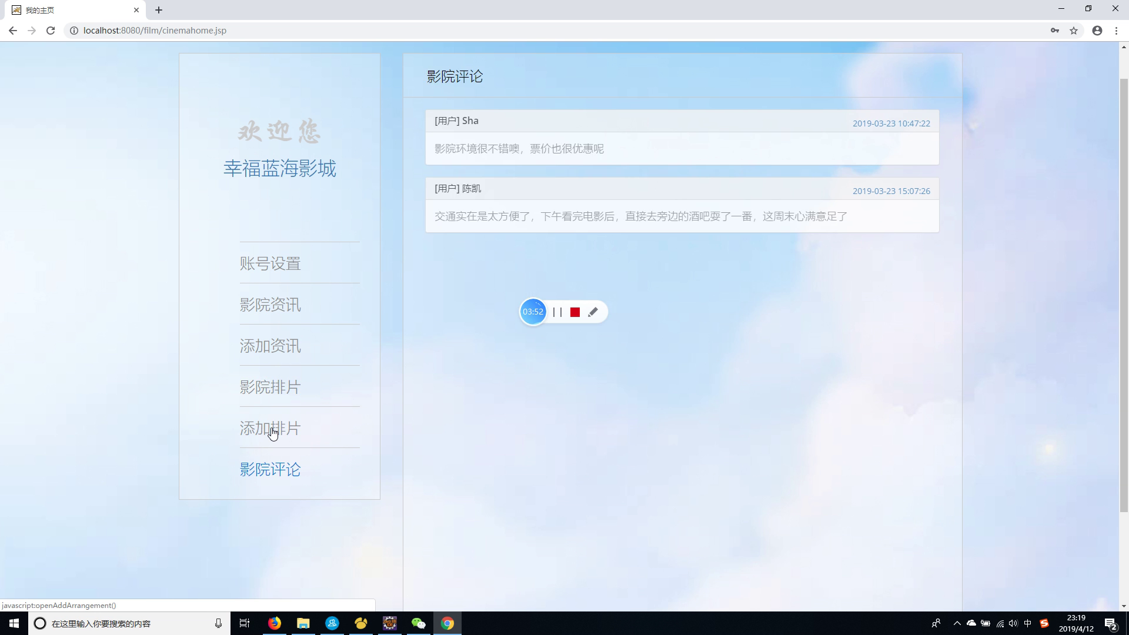Open the People icon in the taskbar
The image size is (1129, 635).
(x=936, y=623)
